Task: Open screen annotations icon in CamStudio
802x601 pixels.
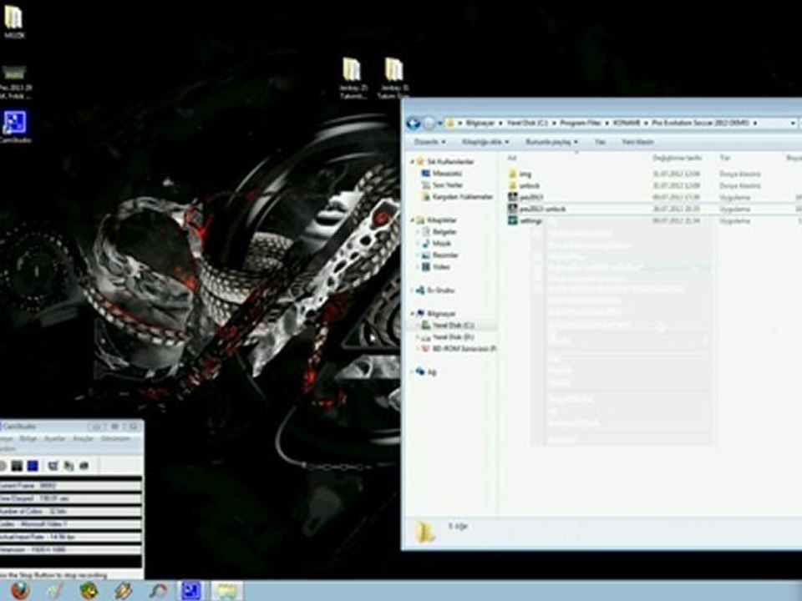Action: [x=84, y=466]
